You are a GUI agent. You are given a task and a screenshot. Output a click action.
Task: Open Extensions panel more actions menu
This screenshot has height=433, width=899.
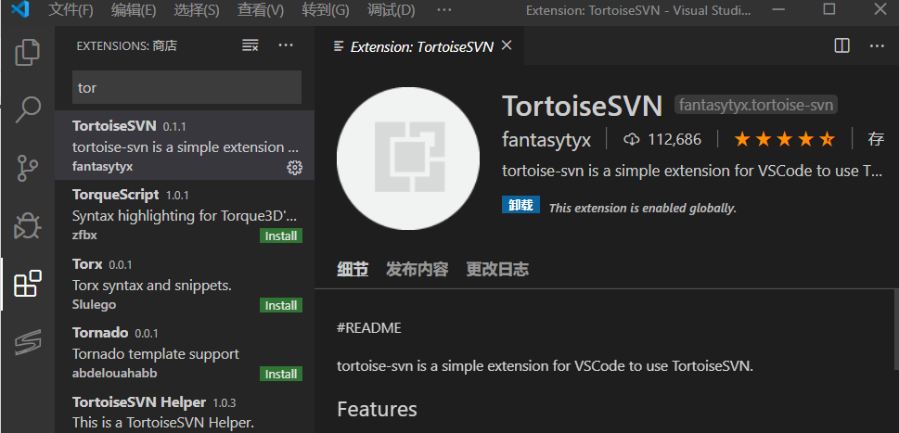(x=286, y=45)
